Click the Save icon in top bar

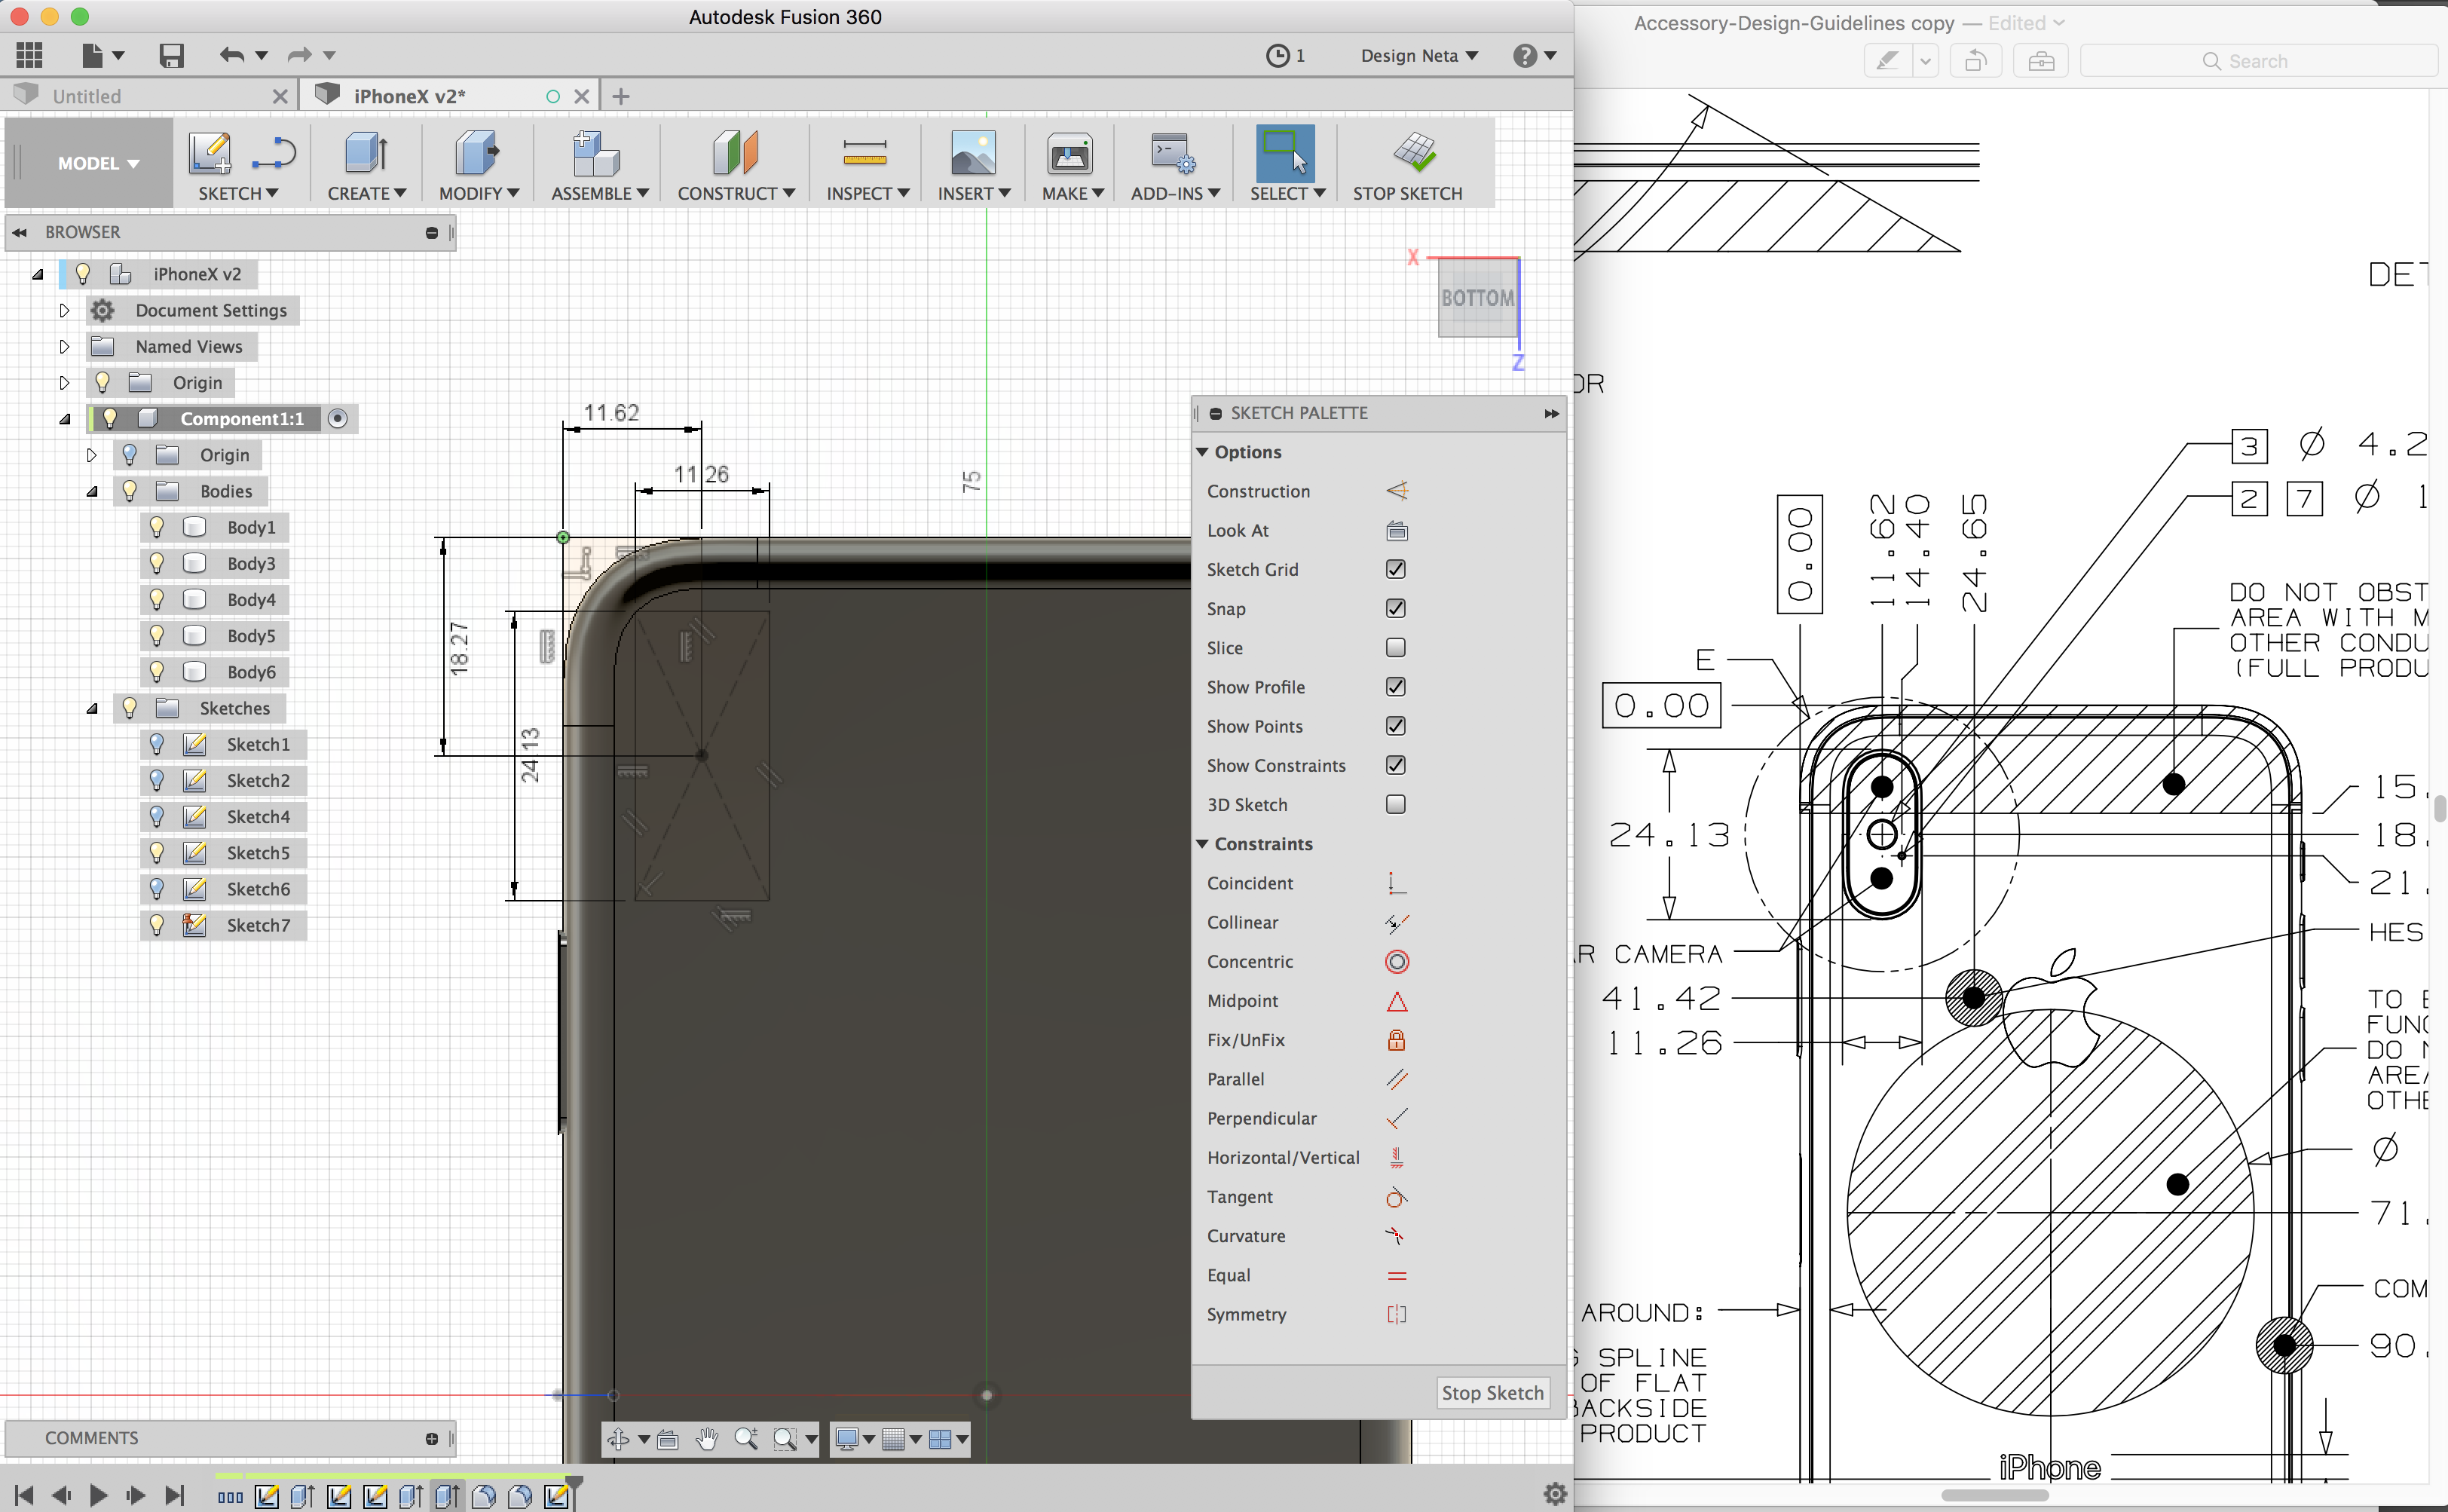[171, 56]
